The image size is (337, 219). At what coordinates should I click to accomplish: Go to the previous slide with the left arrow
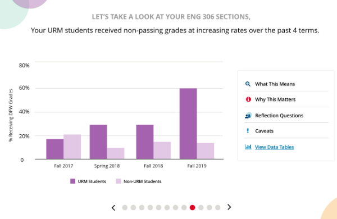point(113,208)
